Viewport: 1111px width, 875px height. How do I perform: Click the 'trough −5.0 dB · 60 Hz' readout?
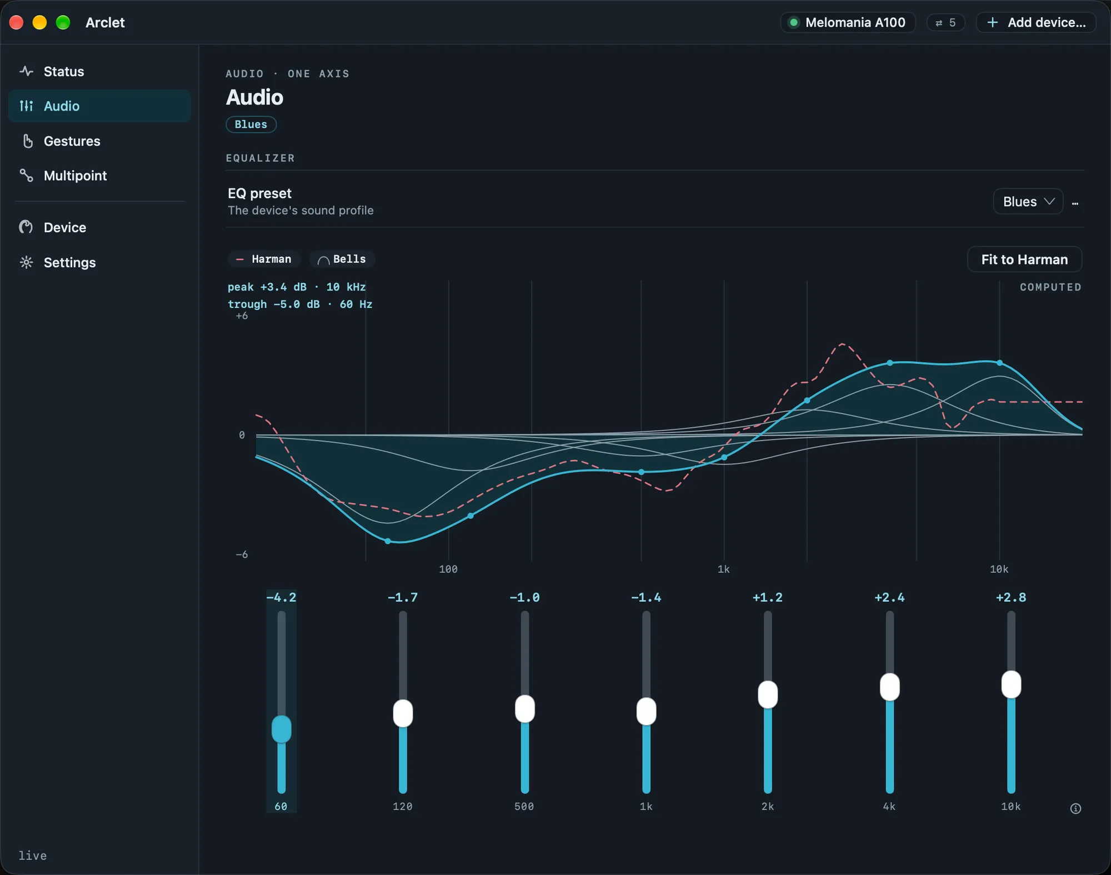point(300,304)
